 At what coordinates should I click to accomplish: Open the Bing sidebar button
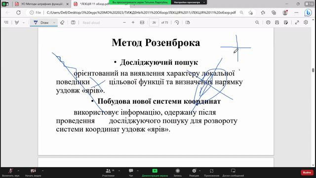pyautogui.click(x=308, y=13)
